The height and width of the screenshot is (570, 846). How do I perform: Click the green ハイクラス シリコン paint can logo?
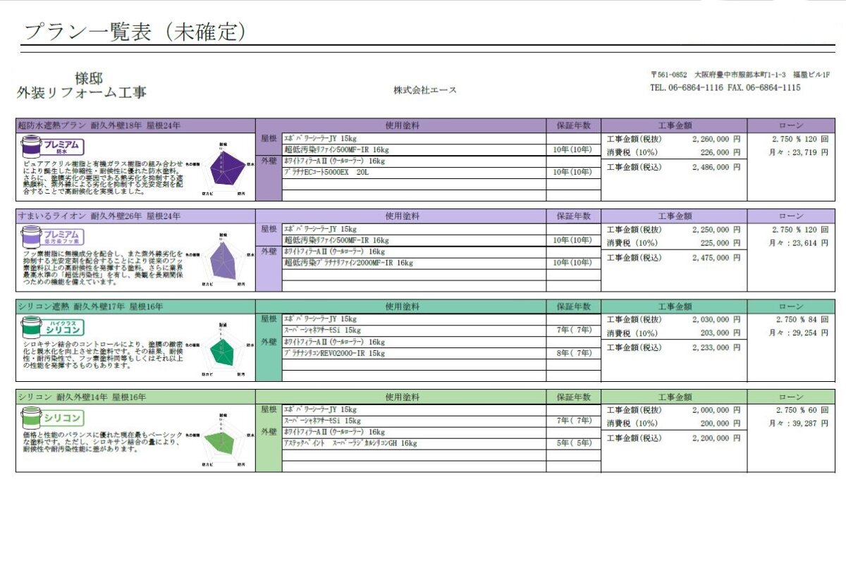tap(54, 326)
